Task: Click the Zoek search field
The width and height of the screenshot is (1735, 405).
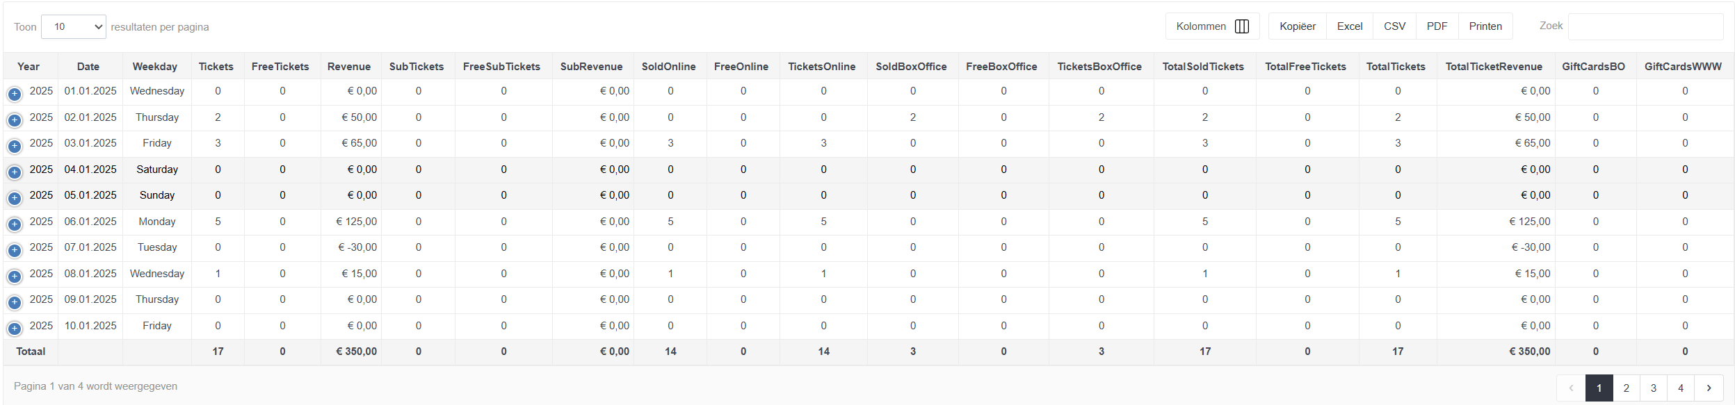Action: pyautogui.click(x=1645, y=26)
